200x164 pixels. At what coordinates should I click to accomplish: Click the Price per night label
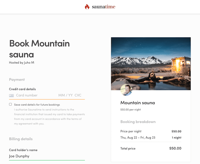(131, 131)
